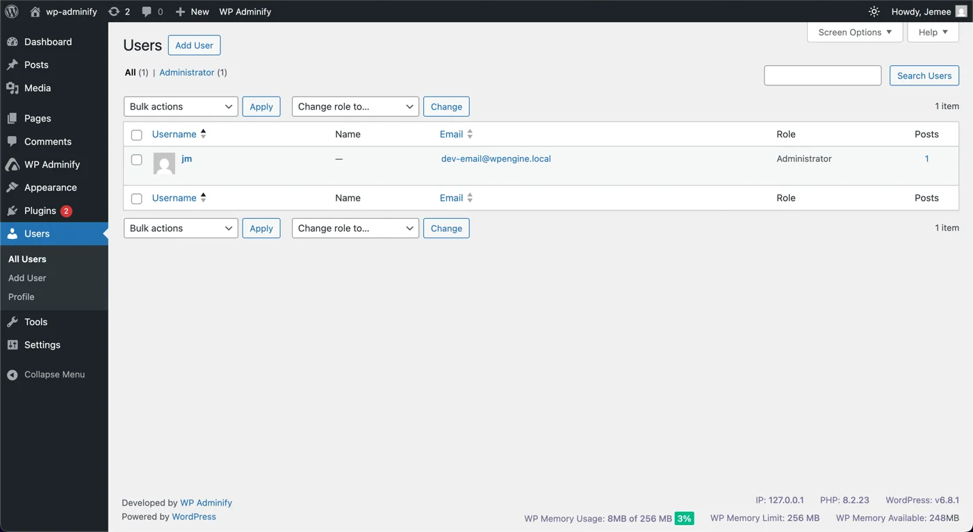Screen dimensions: 973x532
Task: Expand the Screen Options panel
Action: tap(853, 32)
